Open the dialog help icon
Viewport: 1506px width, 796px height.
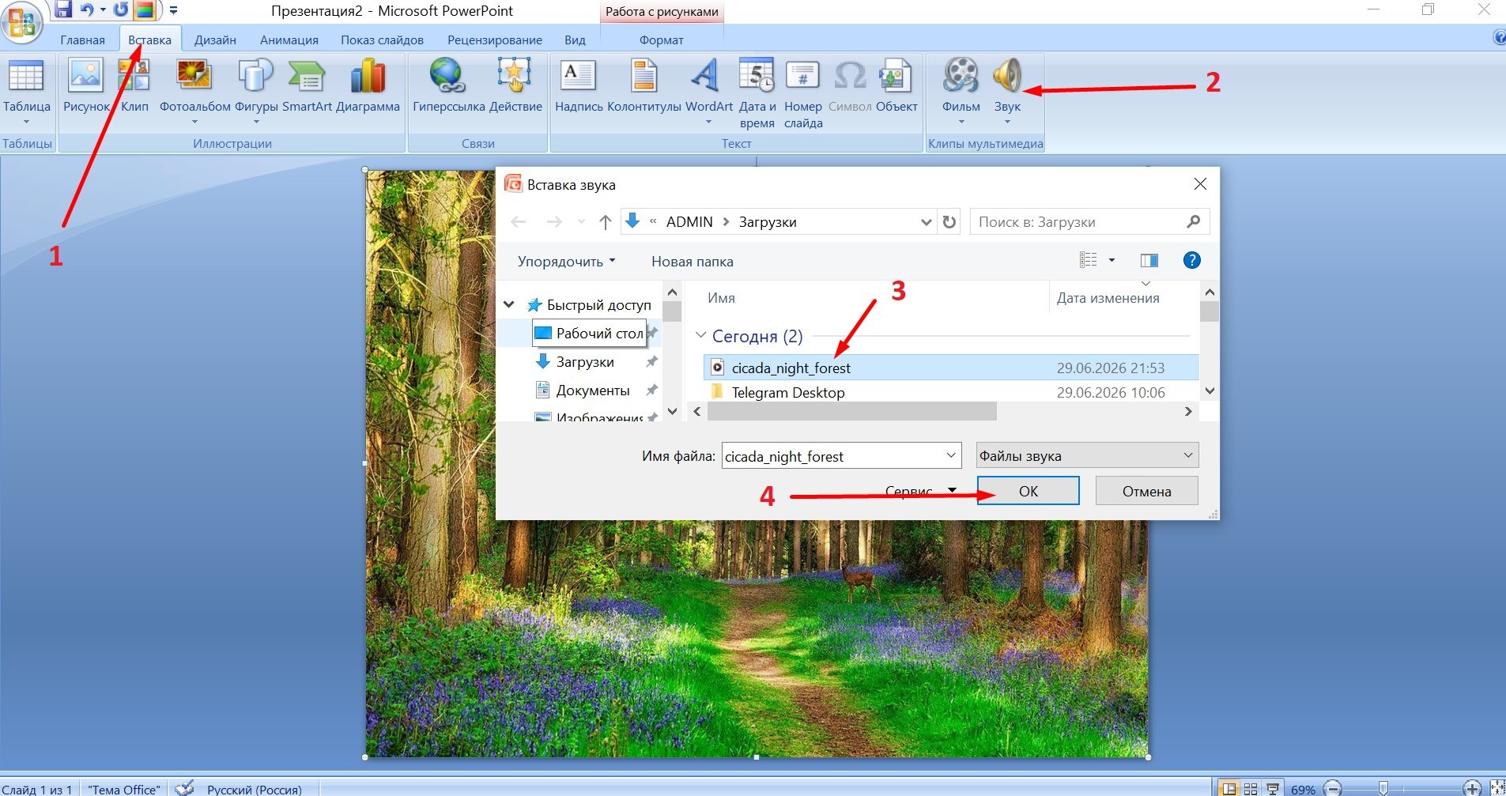[1191, 260]
